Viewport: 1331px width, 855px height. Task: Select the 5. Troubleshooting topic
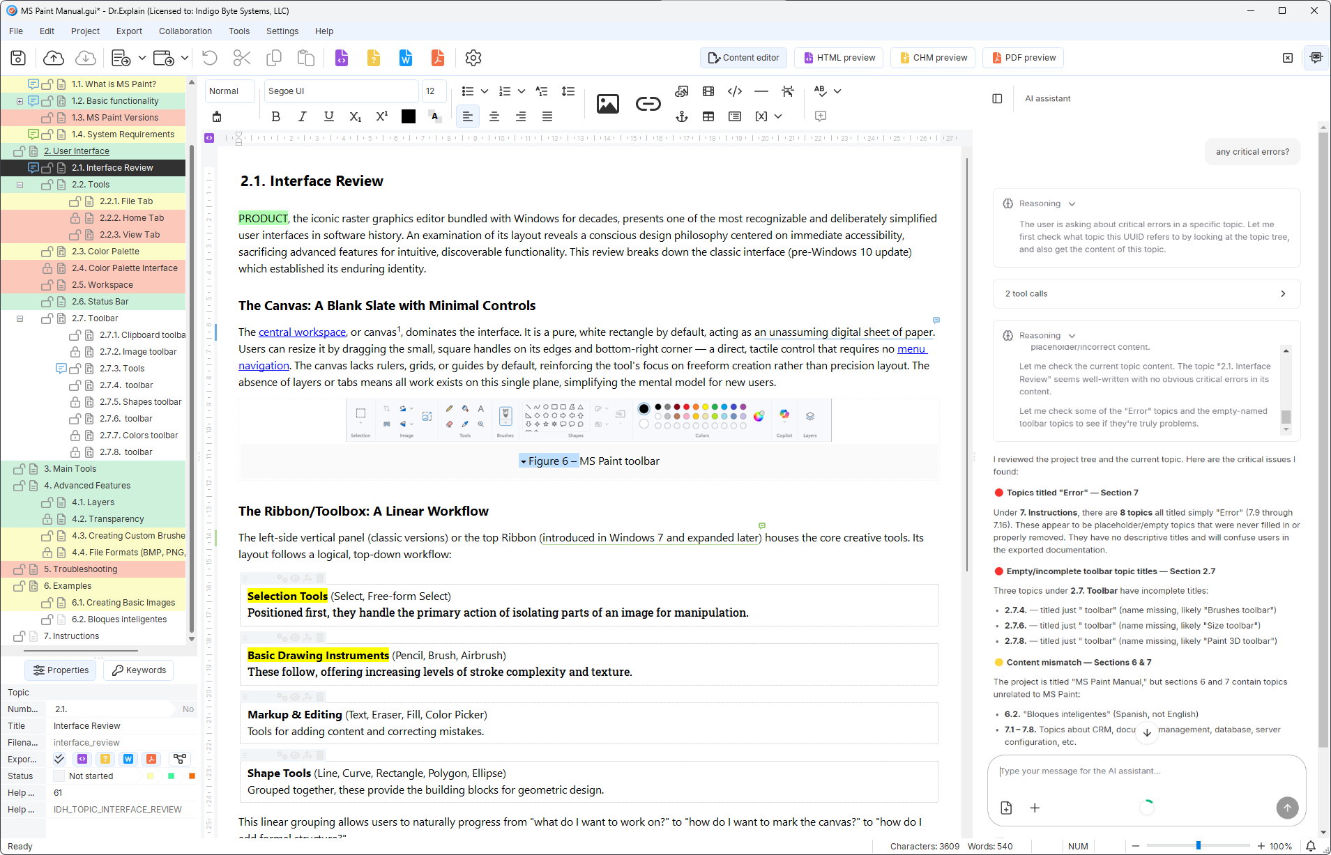click(80, 569)
